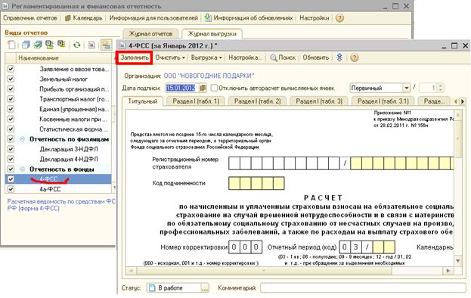Open Раздел I (табл. 3) tab
The width and height of the screenshot is (471, 298).
(x=319, y=101)
